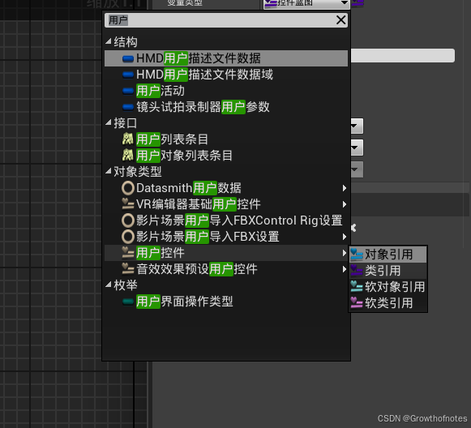Open submenu arrow for 影片场景用户导入FBX设置
Screen dimensions: 471x428
click(345, 237)
